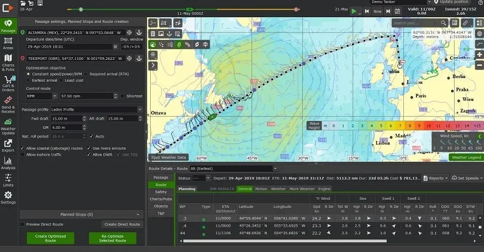Zoom in the map with plus button
Screen dimensions: 484x252
[x=479, y=55]
